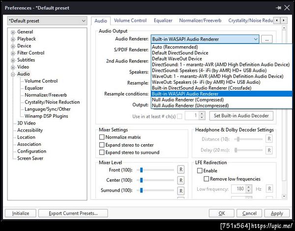
Task: Collapse the Audio tree node
Action: [x=13, y=74]
